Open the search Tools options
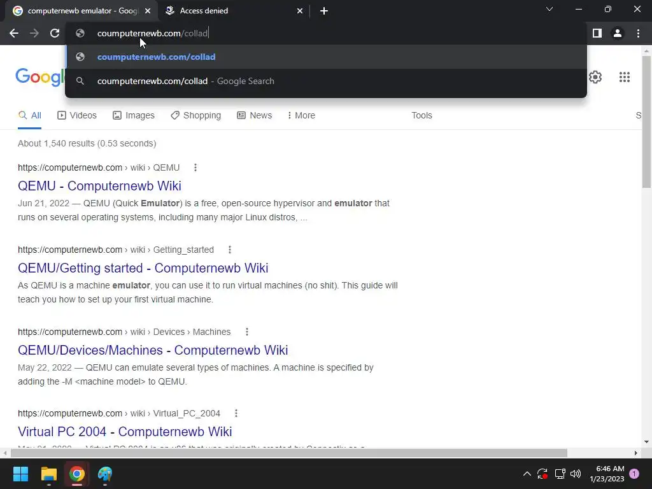The width and height of the screenshot is (652, 489). [x=422, y=116]
